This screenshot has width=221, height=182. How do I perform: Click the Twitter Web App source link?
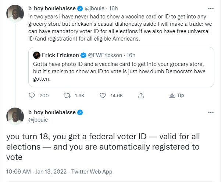click(92, 172)
